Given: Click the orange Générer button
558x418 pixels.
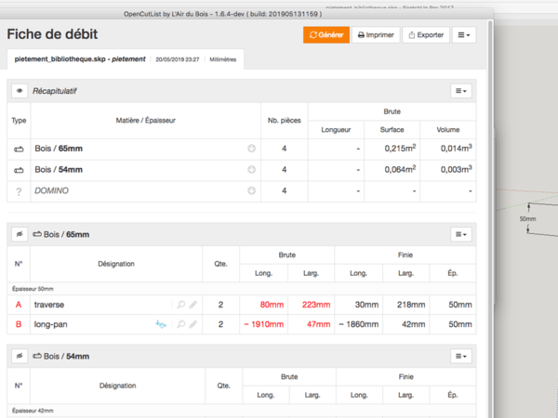Looking at the screenshot, I should (325, 35).
